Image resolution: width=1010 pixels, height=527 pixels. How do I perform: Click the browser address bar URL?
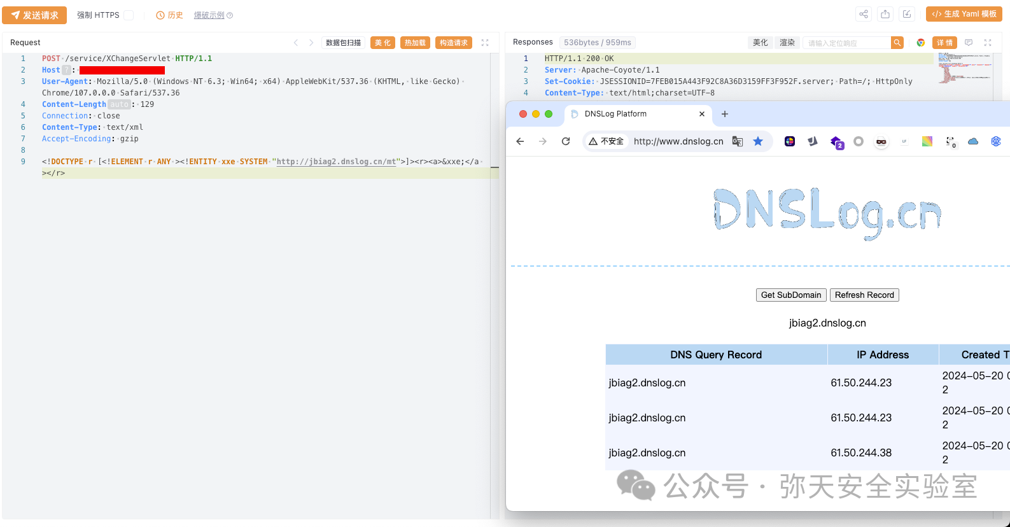[x=678, y=141]
